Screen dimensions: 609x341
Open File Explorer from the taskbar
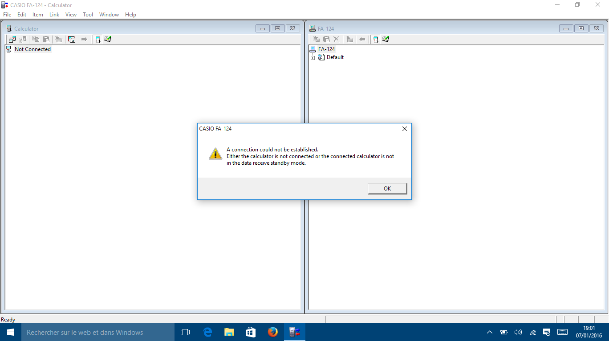pos(229,332)
